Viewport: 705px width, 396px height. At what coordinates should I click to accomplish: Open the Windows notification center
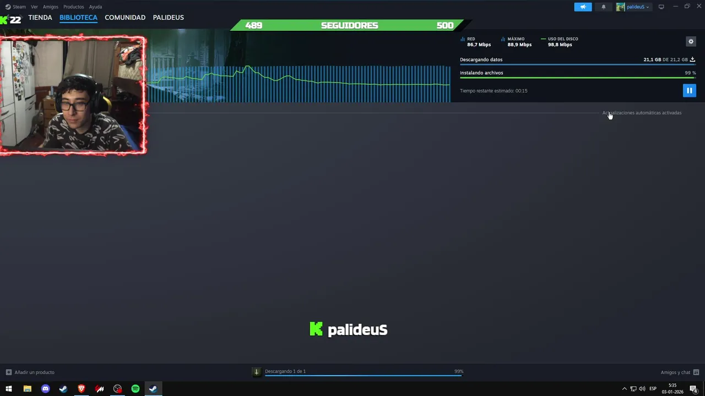693,389
